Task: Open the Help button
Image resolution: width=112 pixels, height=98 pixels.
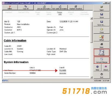Action: pos(97,68)
